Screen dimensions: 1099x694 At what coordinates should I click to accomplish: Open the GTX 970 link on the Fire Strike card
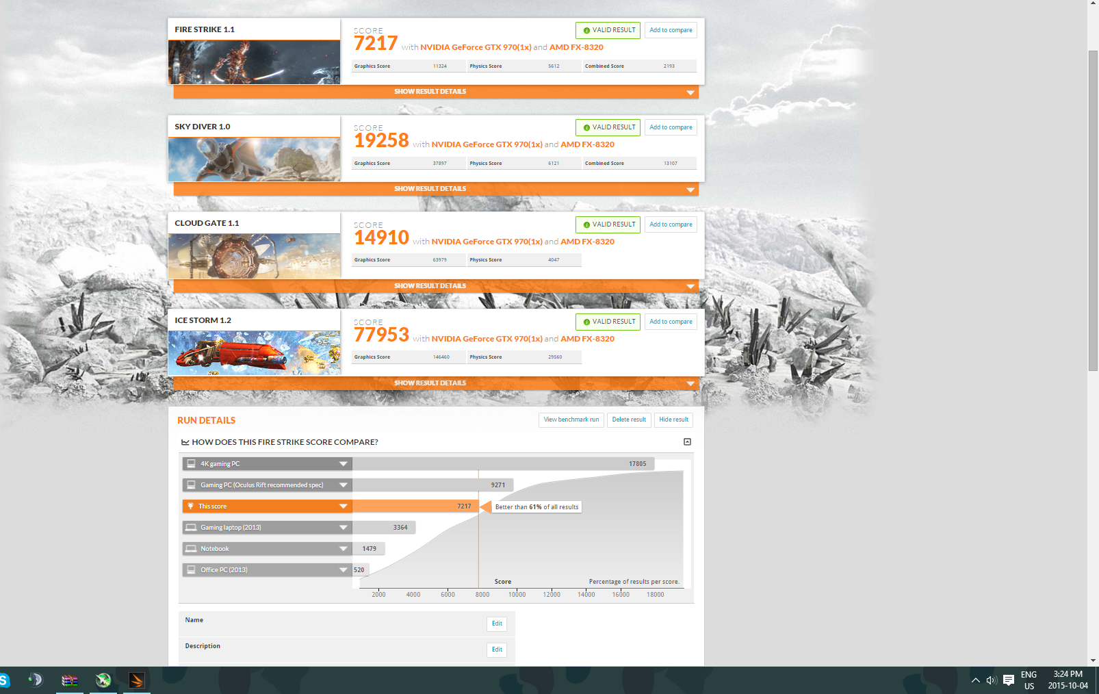[x=476, y=47]
